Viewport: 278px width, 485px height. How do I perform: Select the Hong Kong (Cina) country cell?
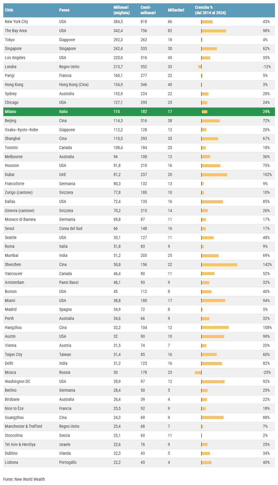pyautogui.click(x=74, y=85)
